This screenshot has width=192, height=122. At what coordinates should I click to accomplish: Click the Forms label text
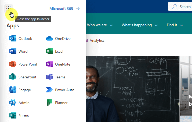(24, 116)
